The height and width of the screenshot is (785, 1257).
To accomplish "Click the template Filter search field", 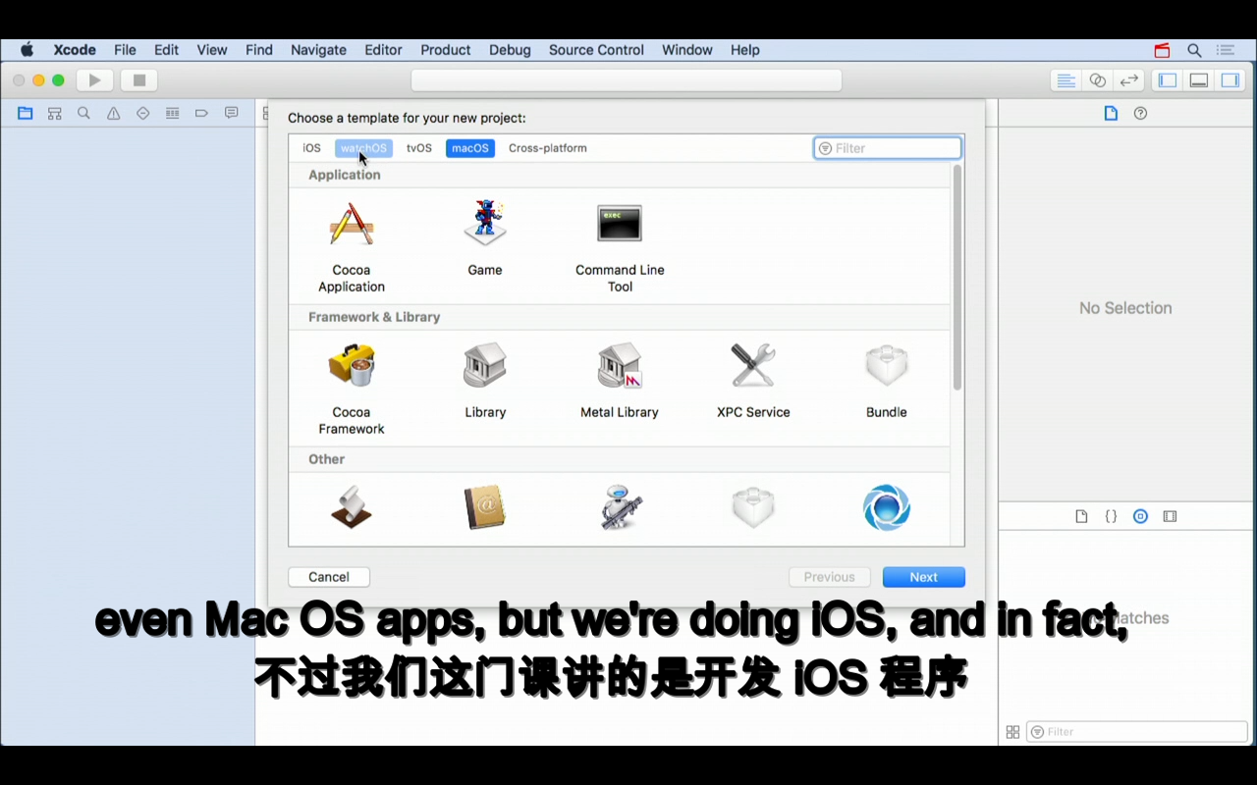I will pyautogui.click(x=888, y=148).
